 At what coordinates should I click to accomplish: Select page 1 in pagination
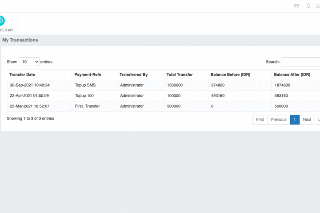click(295, 120)
